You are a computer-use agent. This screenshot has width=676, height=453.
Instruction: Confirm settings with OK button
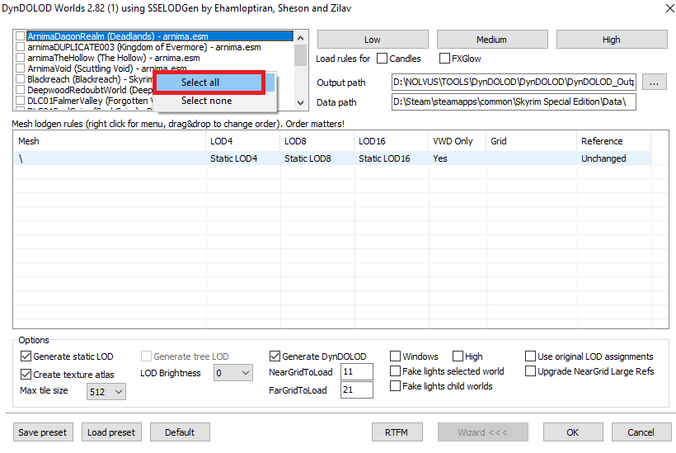pos(573,432)
